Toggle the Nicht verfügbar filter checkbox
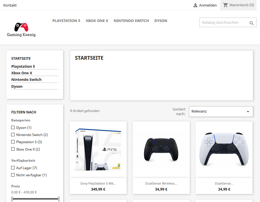The width and height of the screenshot is (260, 202). coord(13,175)
